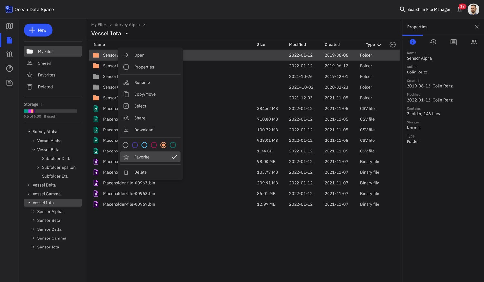Click the New button
Viewport: 484px width, 282px height.
[38, 30]
